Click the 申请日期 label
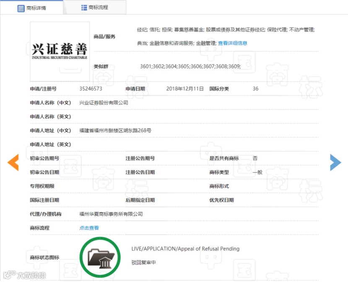The width and height of the screenshot is (348, 282). (135, 89)
